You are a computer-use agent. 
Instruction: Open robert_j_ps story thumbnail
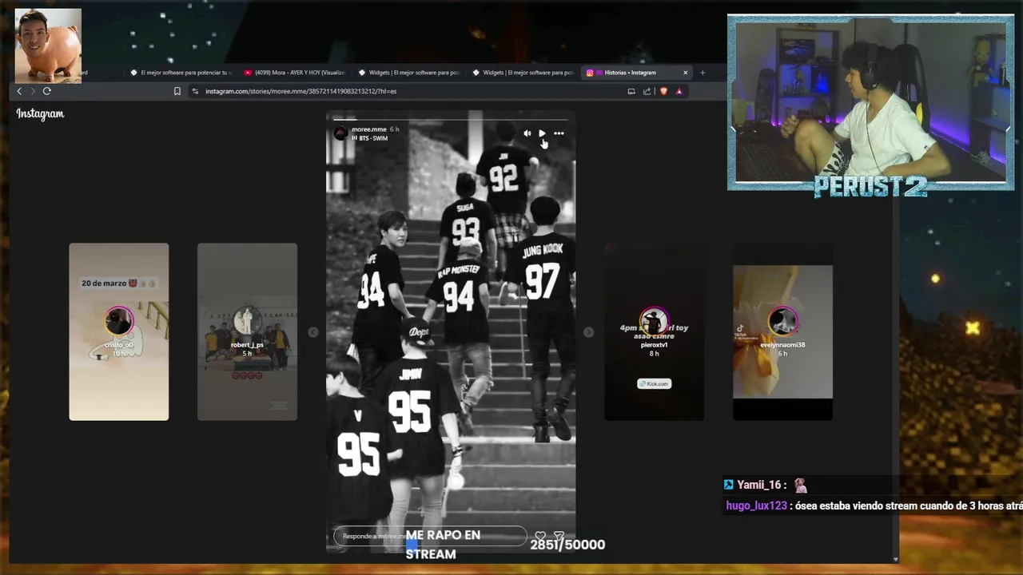click(247, 331)
